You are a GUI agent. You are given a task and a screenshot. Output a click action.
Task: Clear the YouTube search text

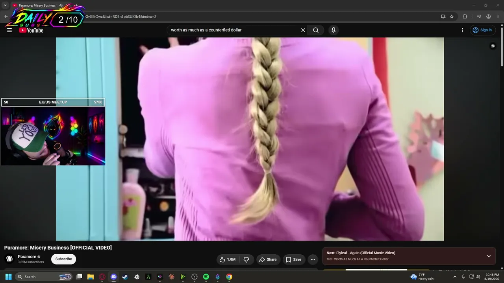(x=303, y=30)
